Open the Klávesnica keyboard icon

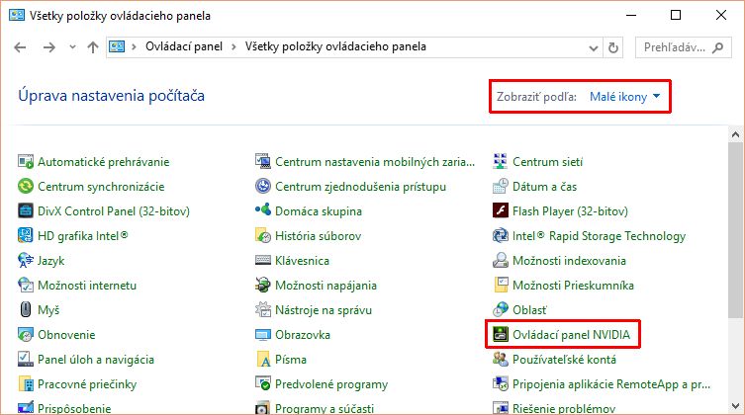(x=263, y=261)
